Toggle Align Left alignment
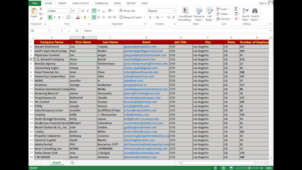 [94, 17]
